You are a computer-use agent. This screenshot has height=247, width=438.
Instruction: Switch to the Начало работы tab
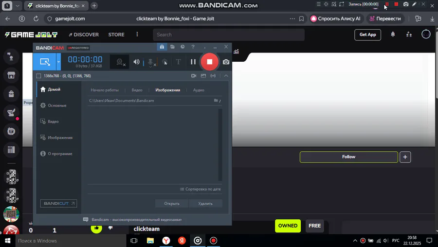(105, 90)
